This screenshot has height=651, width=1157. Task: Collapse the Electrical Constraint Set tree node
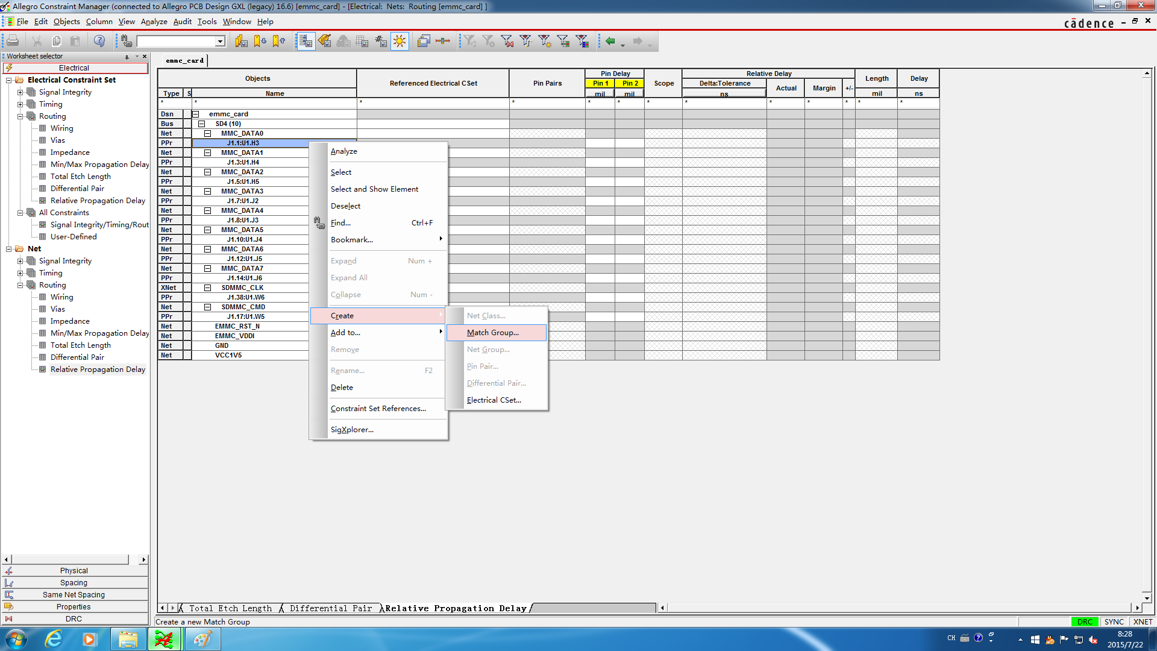(x=9, y=80)
